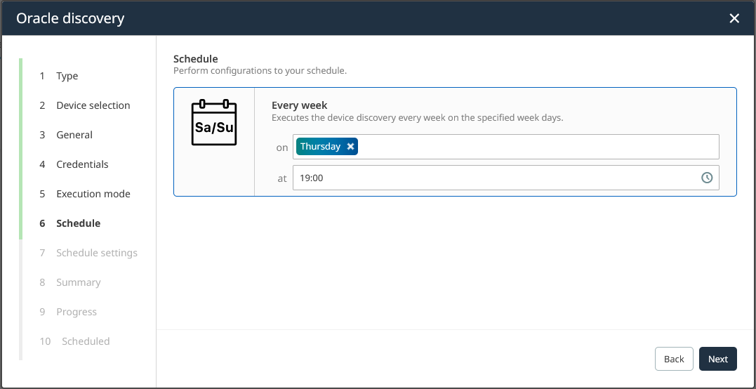Click the 19:00 time input field

coord(491,178)
